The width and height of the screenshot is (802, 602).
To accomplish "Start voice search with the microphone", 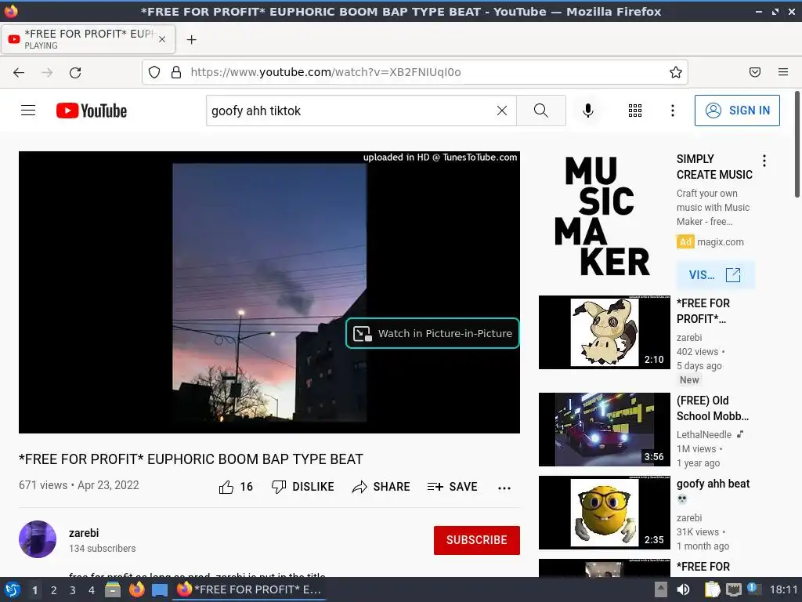I will (x=587, y=111).
